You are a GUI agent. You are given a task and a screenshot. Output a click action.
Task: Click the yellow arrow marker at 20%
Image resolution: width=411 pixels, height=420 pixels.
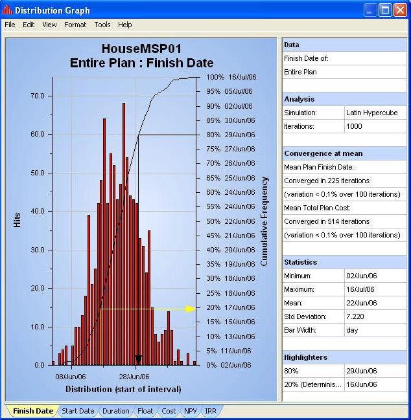(x=191, y=309)
